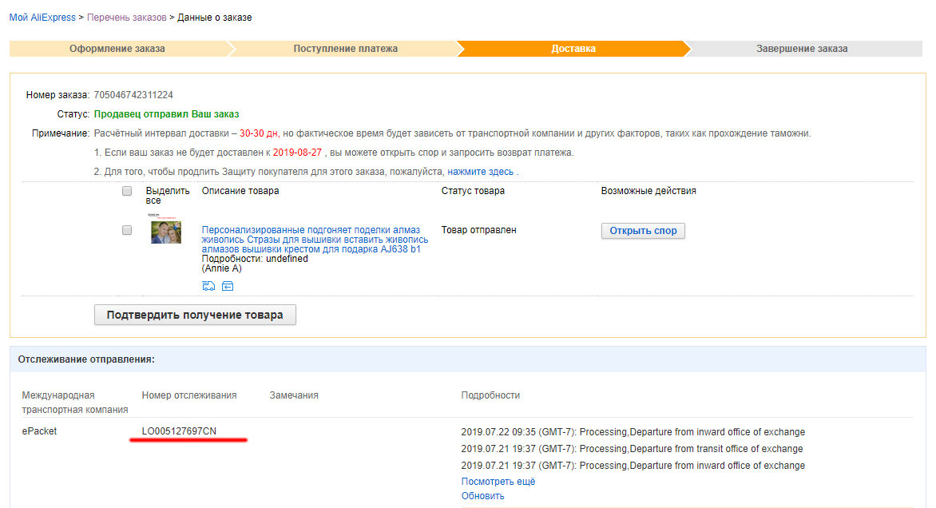Click the date '2019-08-27'
Screen dimensions: 936x508
pyautogui.click(x=297, y=153)
